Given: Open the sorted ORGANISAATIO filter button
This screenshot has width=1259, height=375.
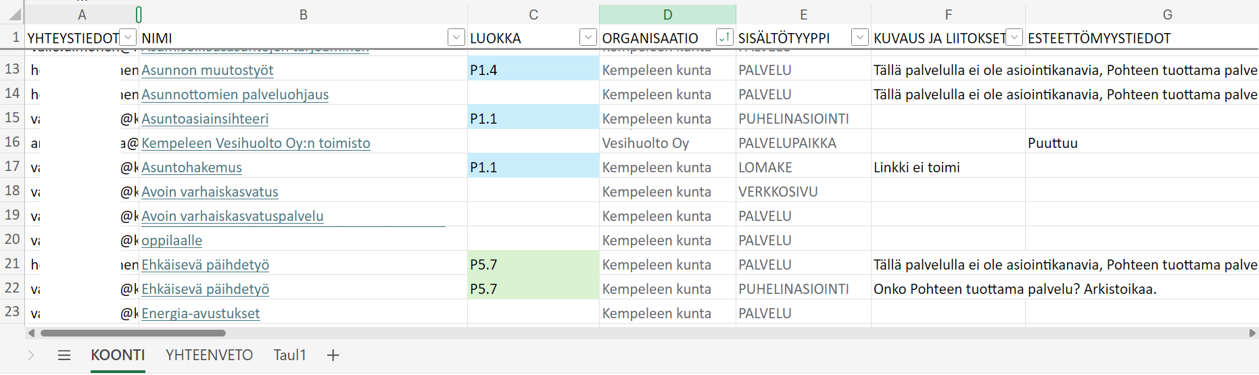Looking at the screenshot, I should coord(724,38).
